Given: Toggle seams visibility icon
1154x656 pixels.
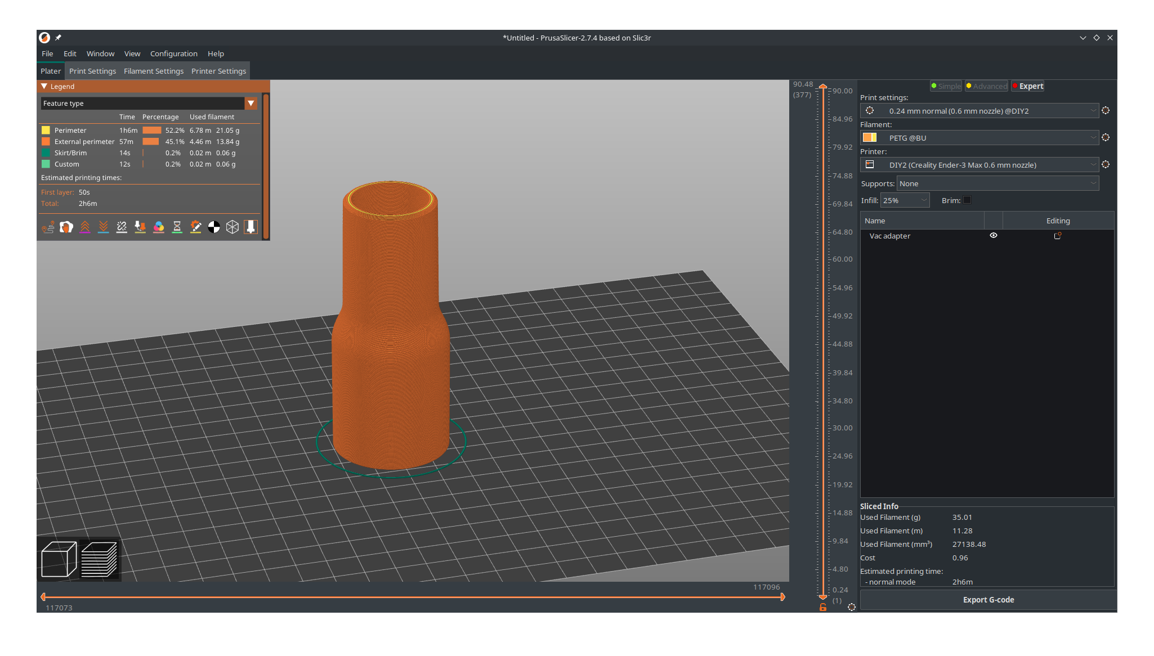Looking at the screenshot, I should click(122, 227).
